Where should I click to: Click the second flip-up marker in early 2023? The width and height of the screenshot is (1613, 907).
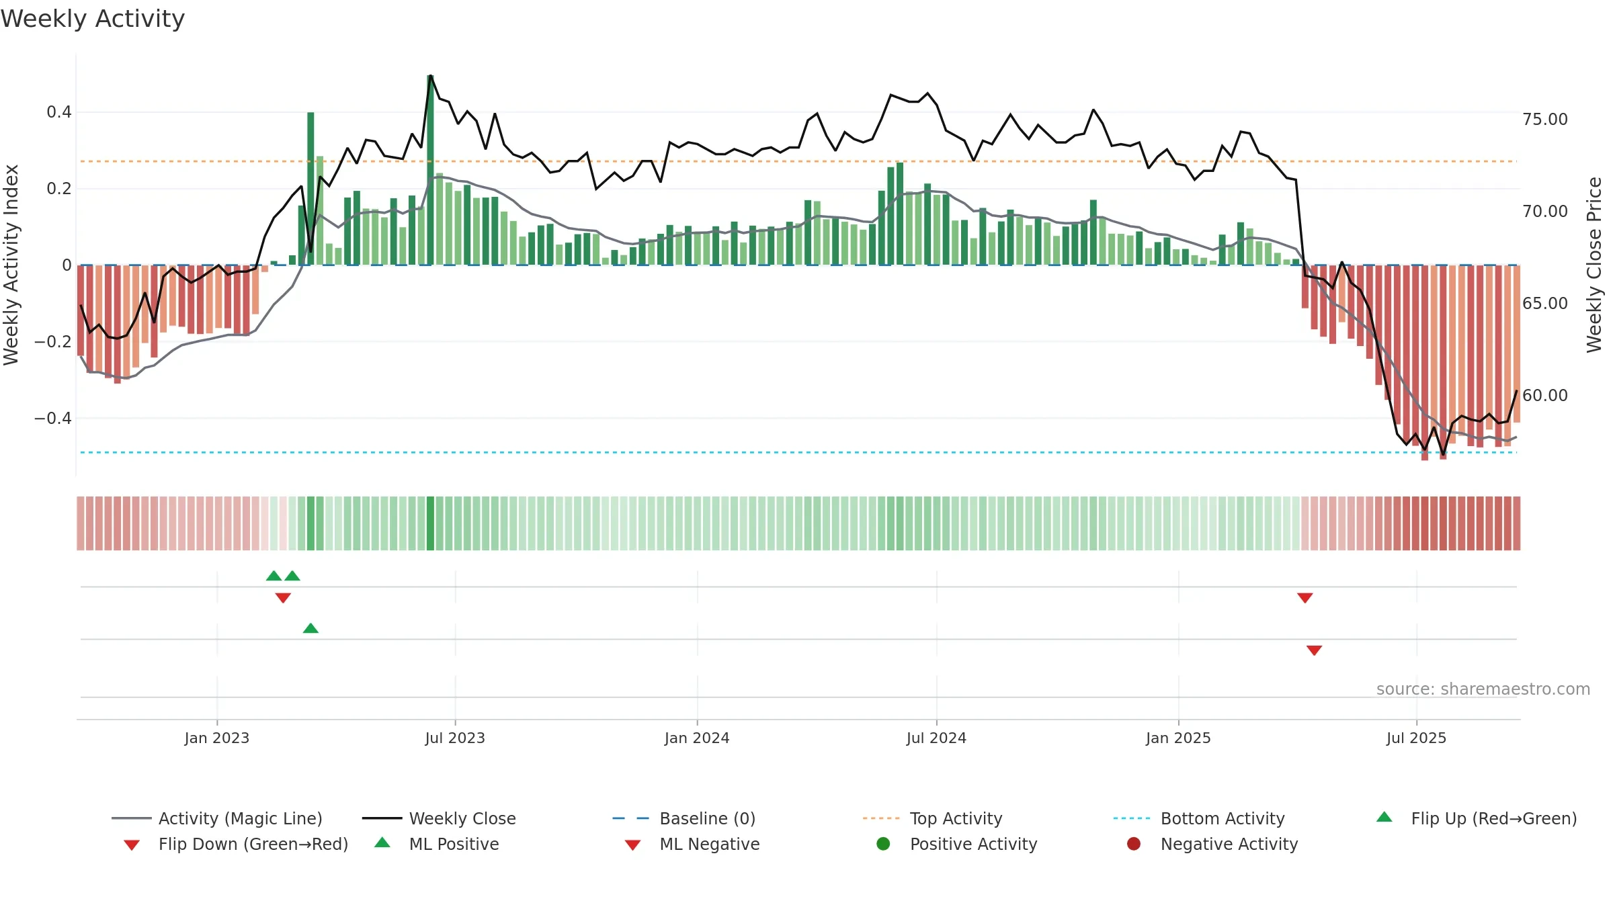pos(292,576)
